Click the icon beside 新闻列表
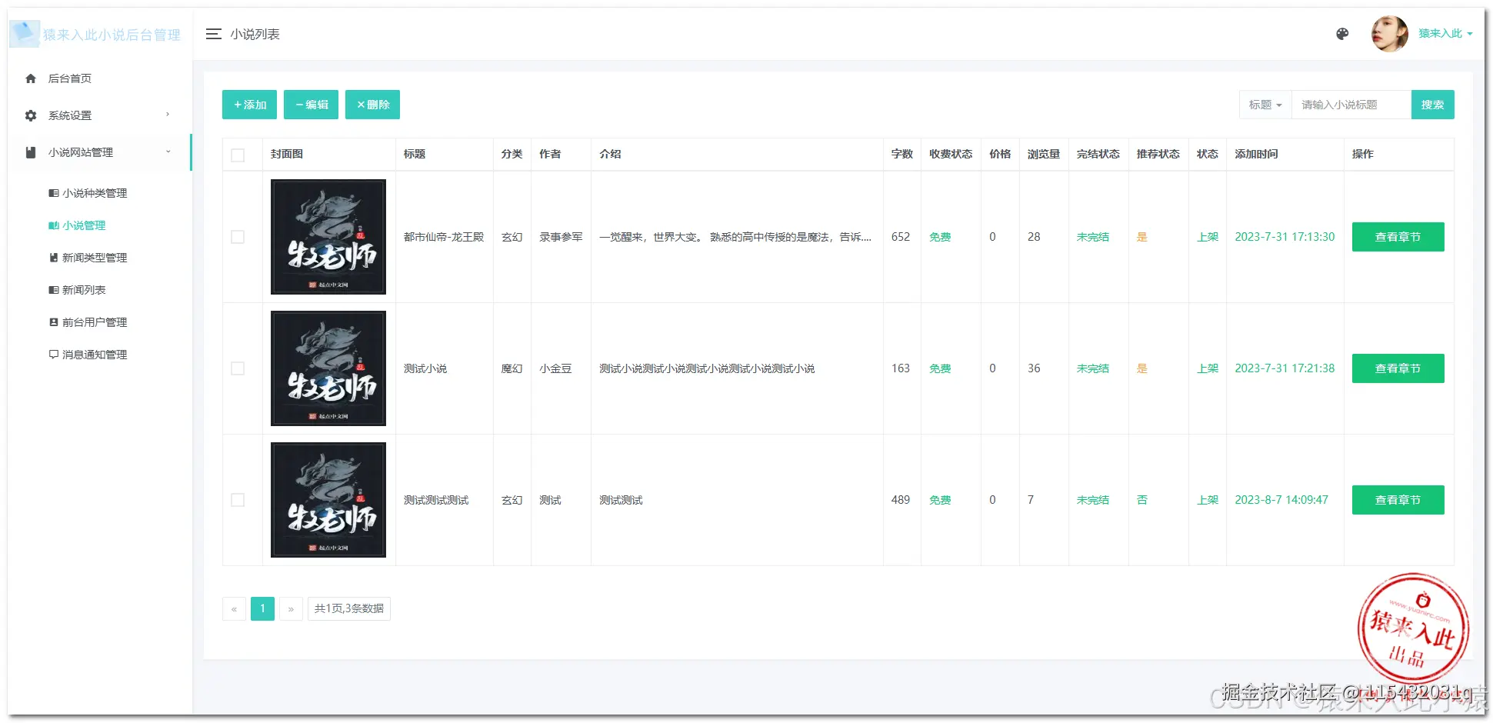 pos(54,290)
